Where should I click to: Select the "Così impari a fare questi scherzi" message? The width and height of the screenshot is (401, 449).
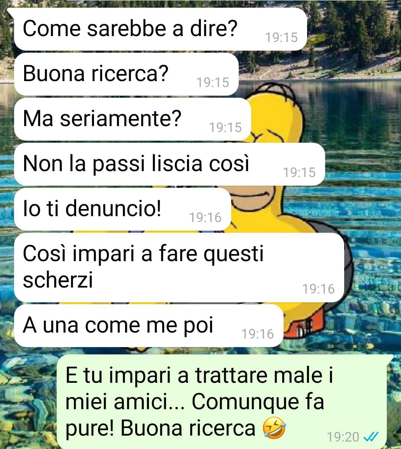click(x=179, y=267)
